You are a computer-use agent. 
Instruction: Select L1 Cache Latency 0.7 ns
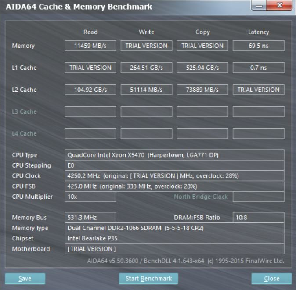click(258, 68)
